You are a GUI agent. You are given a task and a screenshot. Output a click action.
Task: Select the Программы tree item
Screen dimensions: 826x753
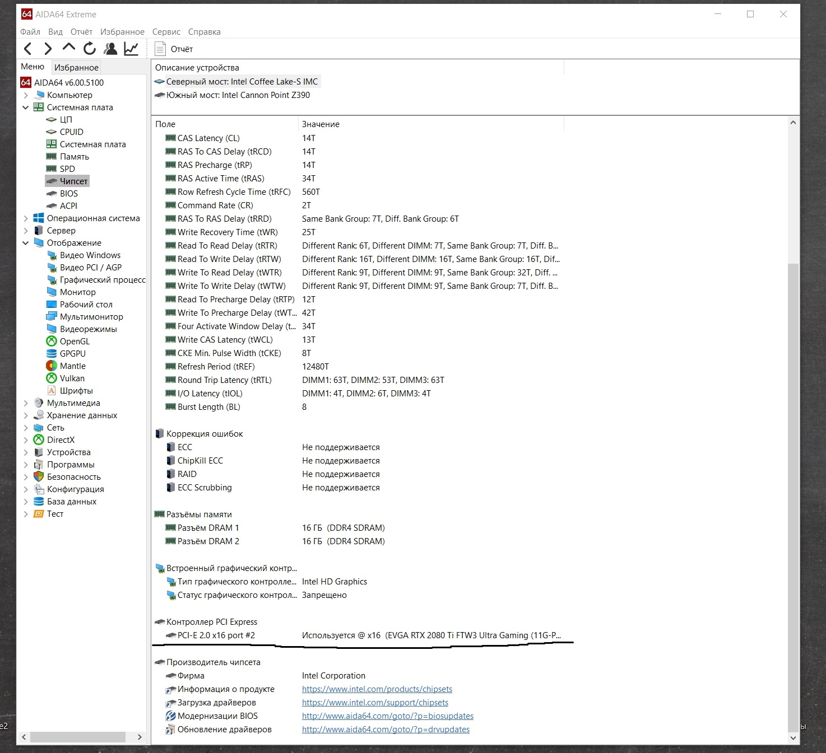point(64,465)
